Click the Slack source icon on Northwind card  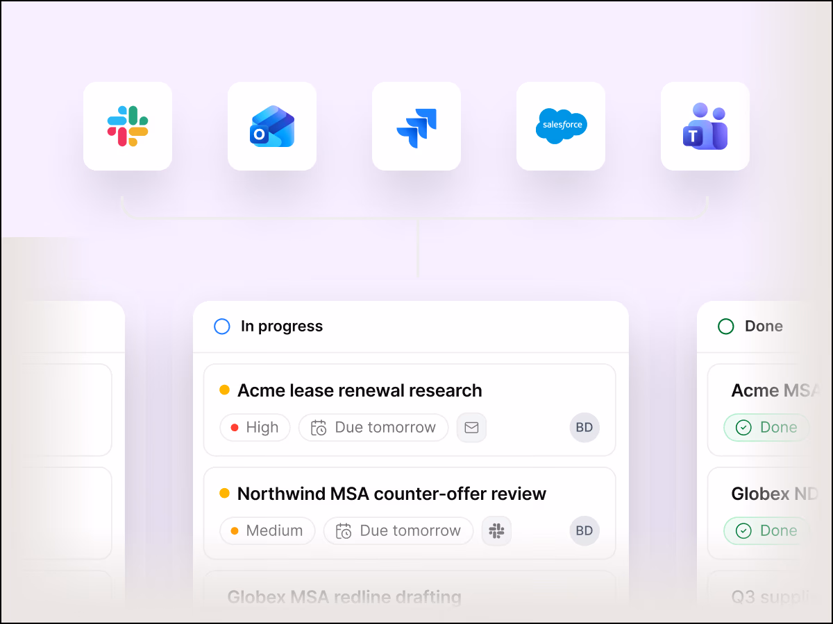pyautogui.click(x=496, y=531)
